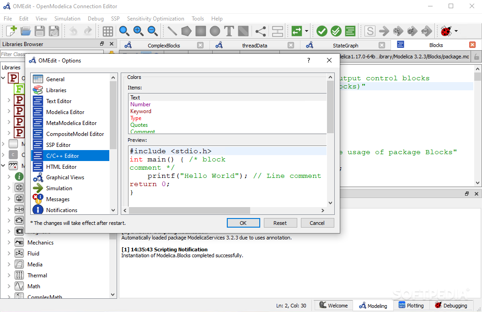
Task: Select the Bitmap shape tool
Action: click(x=243, y=31)
